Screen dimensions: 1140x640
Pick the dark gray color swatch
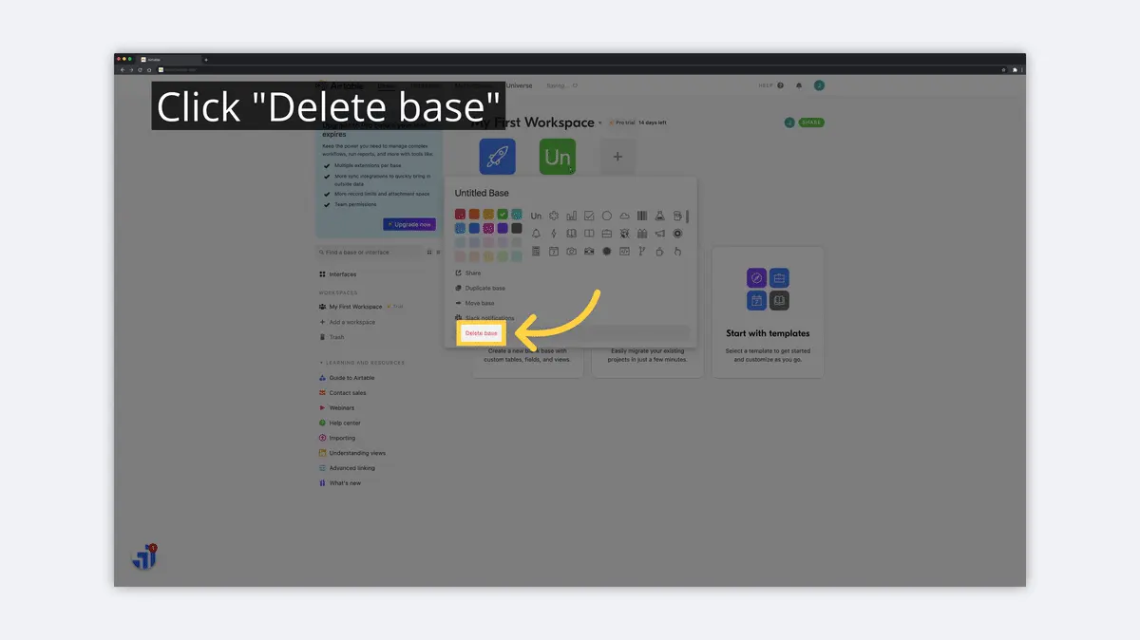click(x=517, y=228)
